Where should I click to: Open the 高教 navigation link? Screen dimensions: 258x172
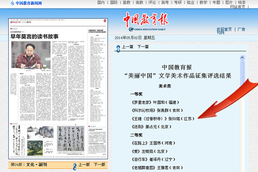(139, 3)
